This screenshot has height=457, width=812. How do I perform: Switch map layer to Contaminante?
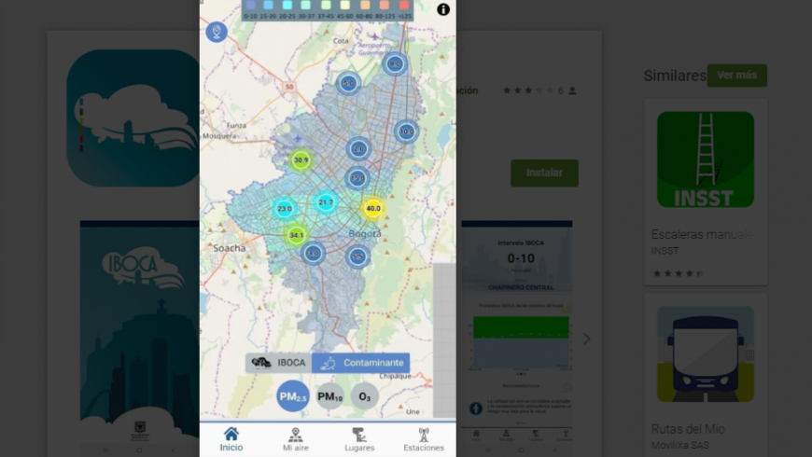(361, 363)
